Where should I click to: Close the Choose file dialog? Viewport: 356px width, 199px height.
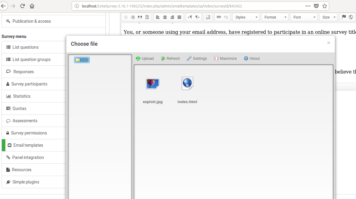[329, 43]
